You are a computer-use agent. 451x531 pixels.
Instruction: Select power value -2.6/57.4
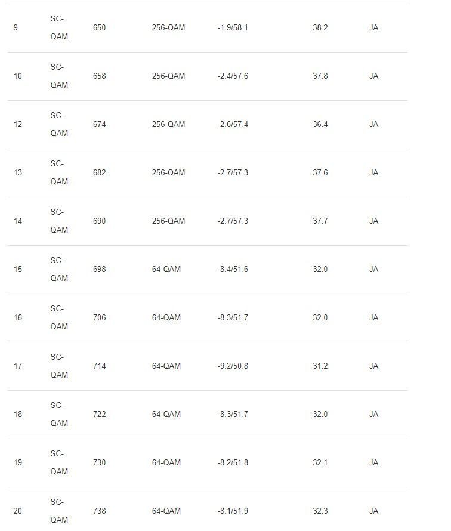coord(233,124)
